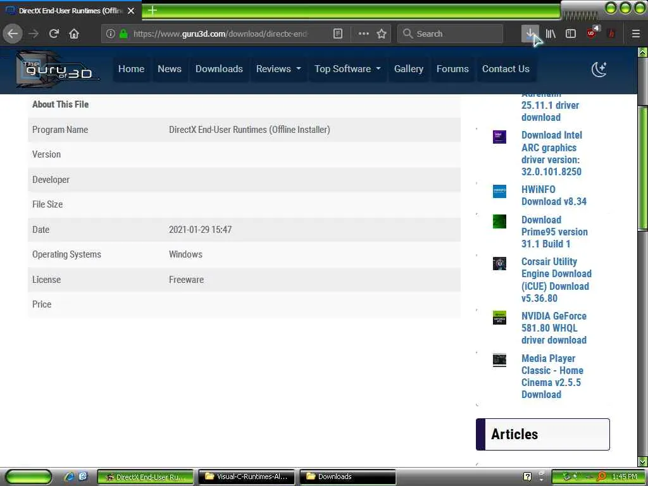648x486 pixels.
Task: Open the Downloads nav item
Action: [x=219, y=69]
